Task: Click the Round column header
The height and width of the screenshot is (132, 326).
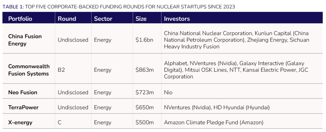Action: pyautogui.click(x=67, y=19)
